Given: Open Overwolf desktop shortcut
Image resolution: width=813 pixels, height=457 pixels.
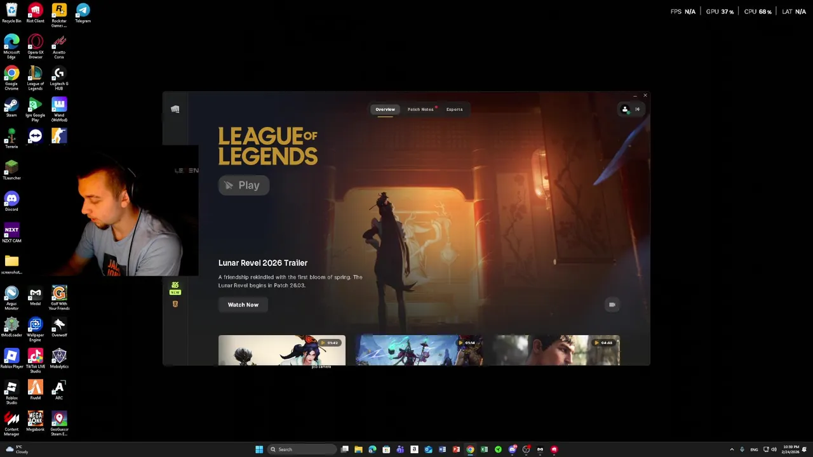Looking at the screenshot, I should coord(59,328).
